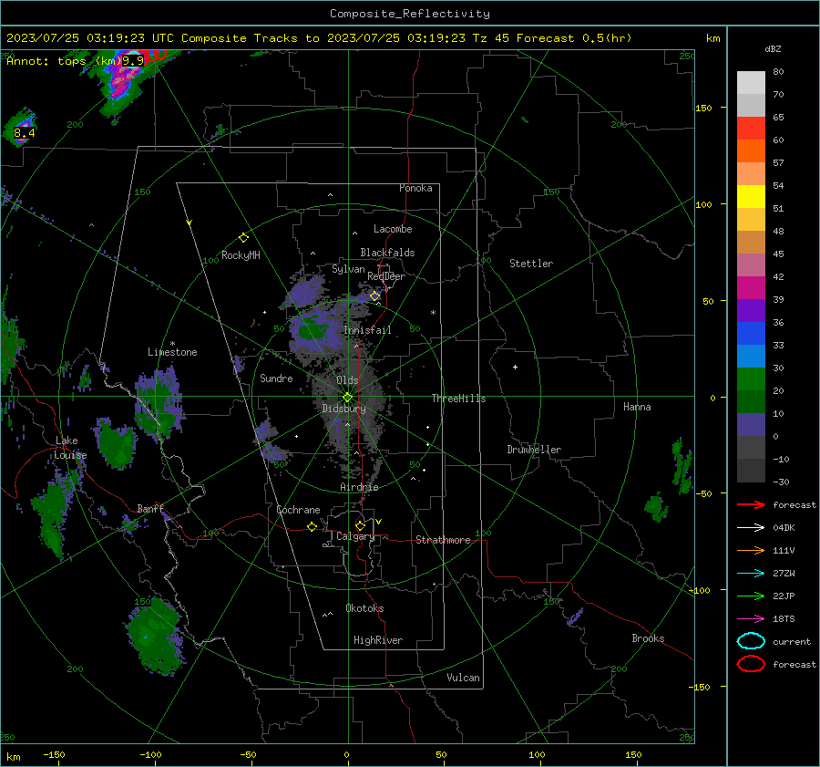Click the orange 111V arrow in legend
The height and width of the screenshot is (767, 820).
(x=751, y=550)
